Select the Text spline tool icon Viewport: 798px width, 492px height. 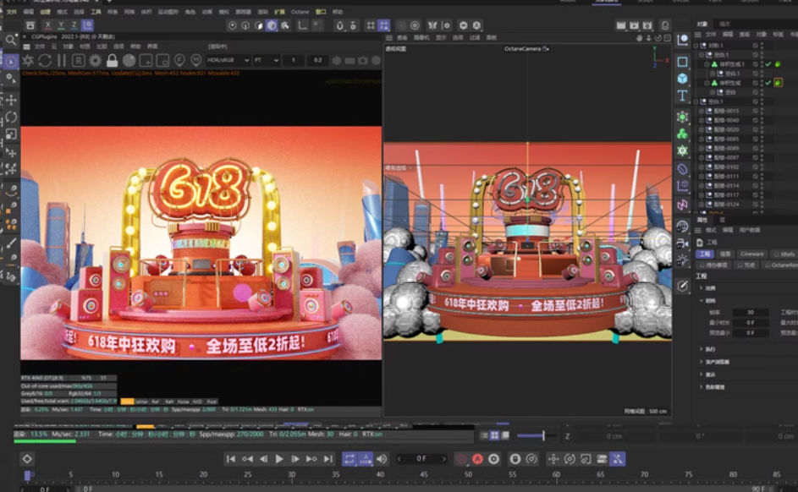pos(682,96)
